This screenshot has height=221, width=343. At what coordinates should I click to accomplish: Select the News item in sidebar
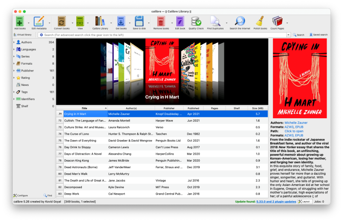(x=34, y=85)
